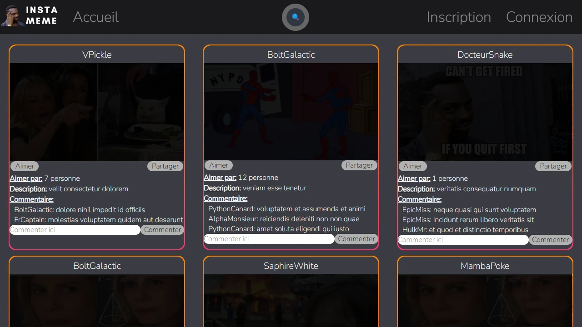
Task: Share DocteurSnake's post with Partager
Action: pyautogui.click(x=553, y=166)
